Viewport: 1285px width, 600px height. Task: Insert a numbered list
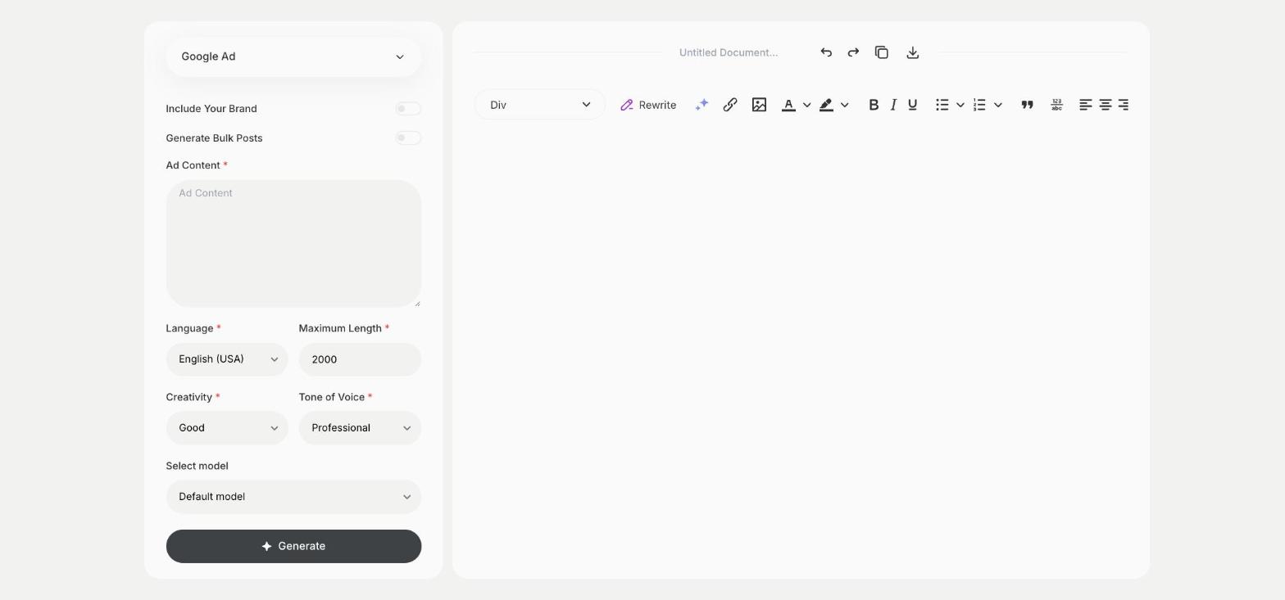979,105
